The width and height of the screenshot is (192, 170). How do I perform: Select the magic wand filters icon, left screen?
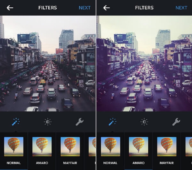tap(16, 122)
